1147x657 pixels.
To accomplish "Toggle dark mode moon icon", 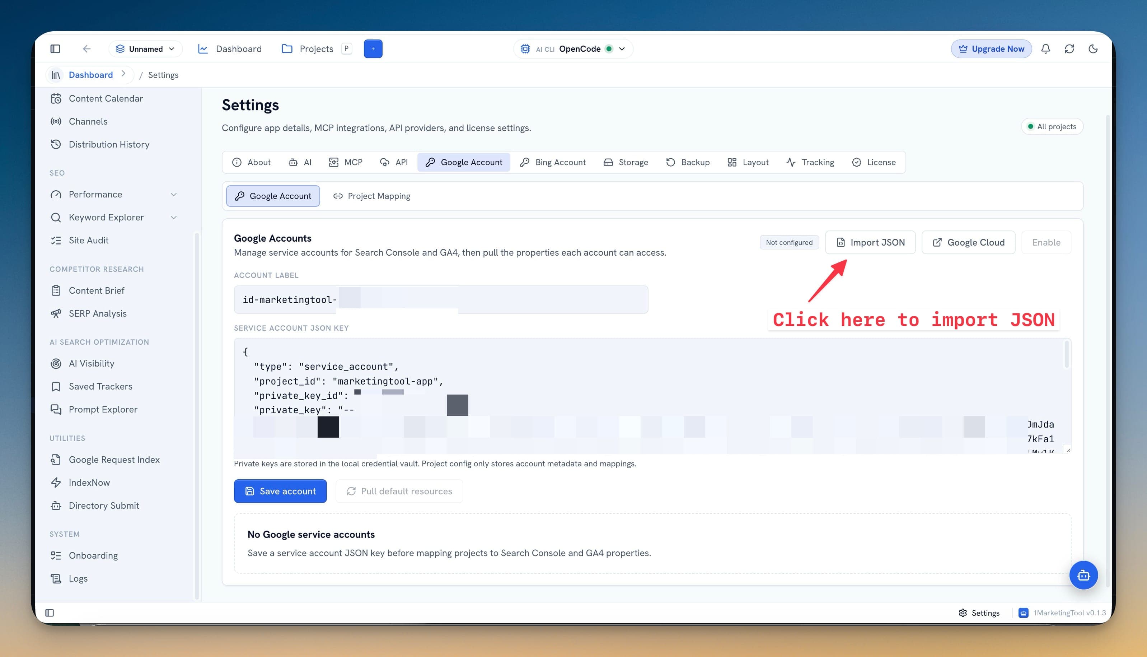I will click(1093, 49).
